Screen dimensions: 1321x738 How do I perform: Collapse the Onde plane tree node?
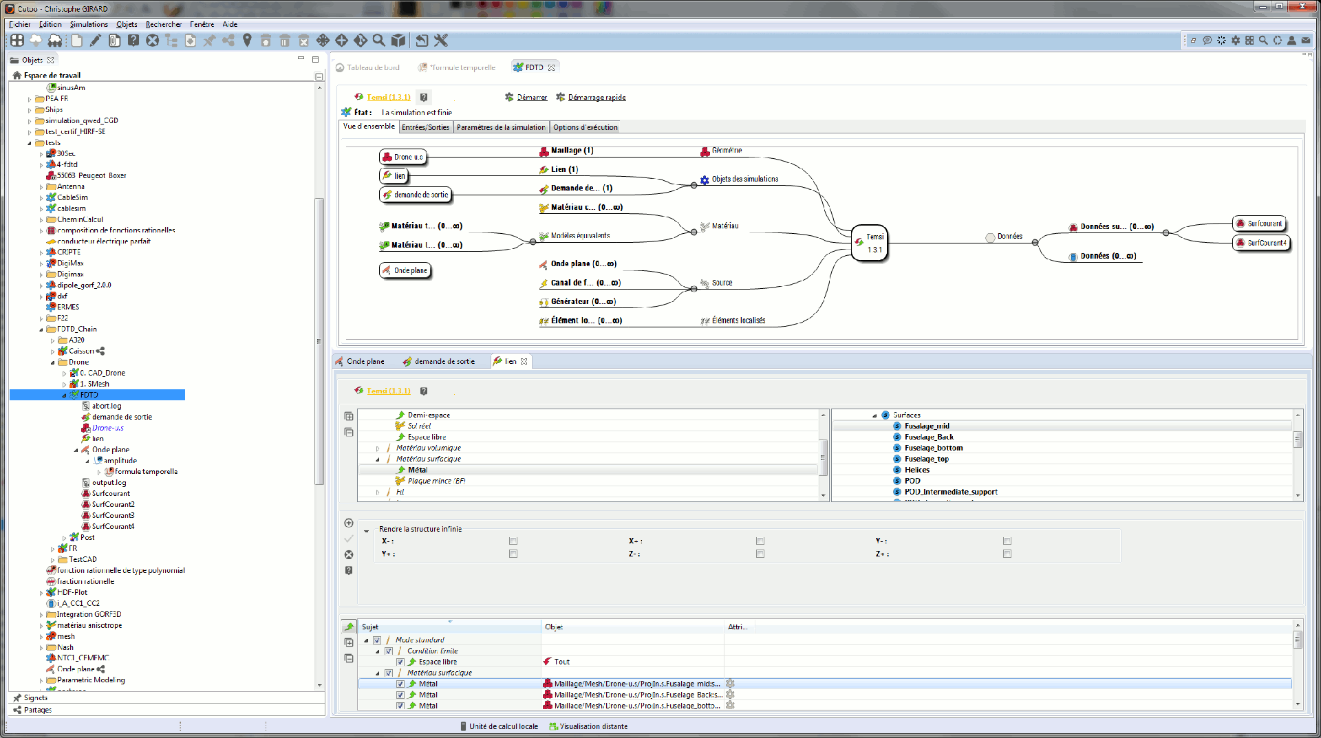click(x=76, y=450)
